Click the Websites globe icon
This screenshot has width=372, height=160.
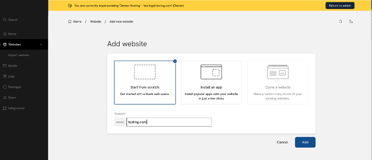[x=5, y=44]
